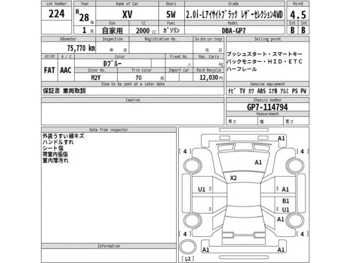Click the lot number 224

coord(56,15)
